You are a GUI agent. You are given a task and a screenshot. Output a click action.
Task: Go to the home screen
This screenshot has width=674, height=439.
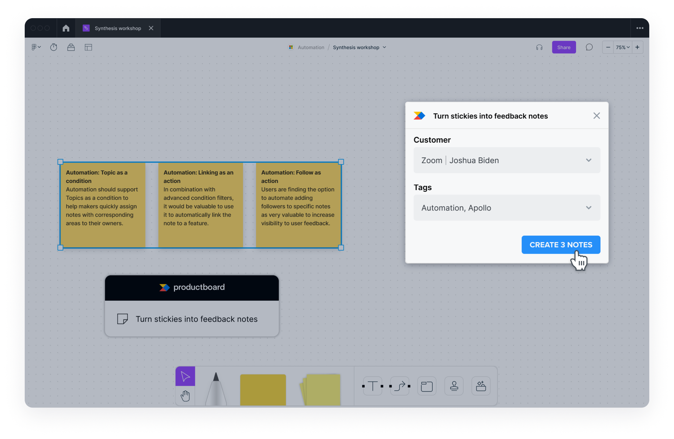(66, 28)
